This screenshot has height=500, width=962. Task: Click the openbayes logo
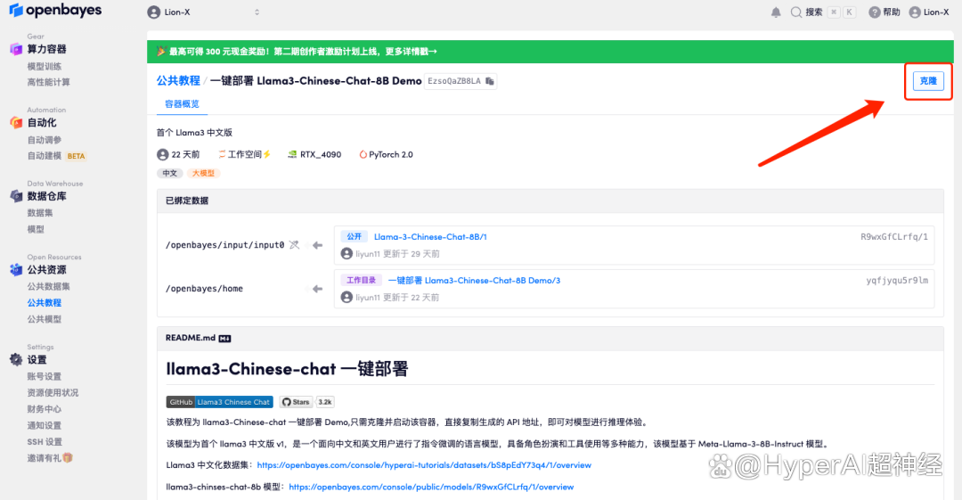tap(55, 11)
